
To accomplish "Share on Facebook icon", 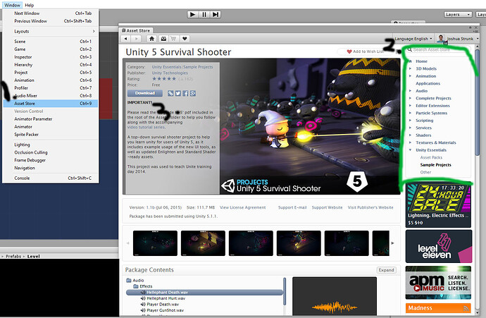I will [185, 93].
